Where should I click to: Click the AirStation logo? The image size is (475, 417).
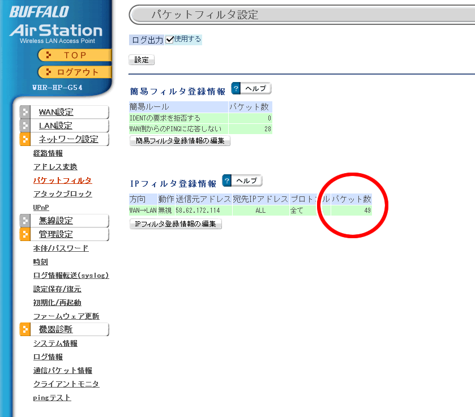(x=56, y=31)
